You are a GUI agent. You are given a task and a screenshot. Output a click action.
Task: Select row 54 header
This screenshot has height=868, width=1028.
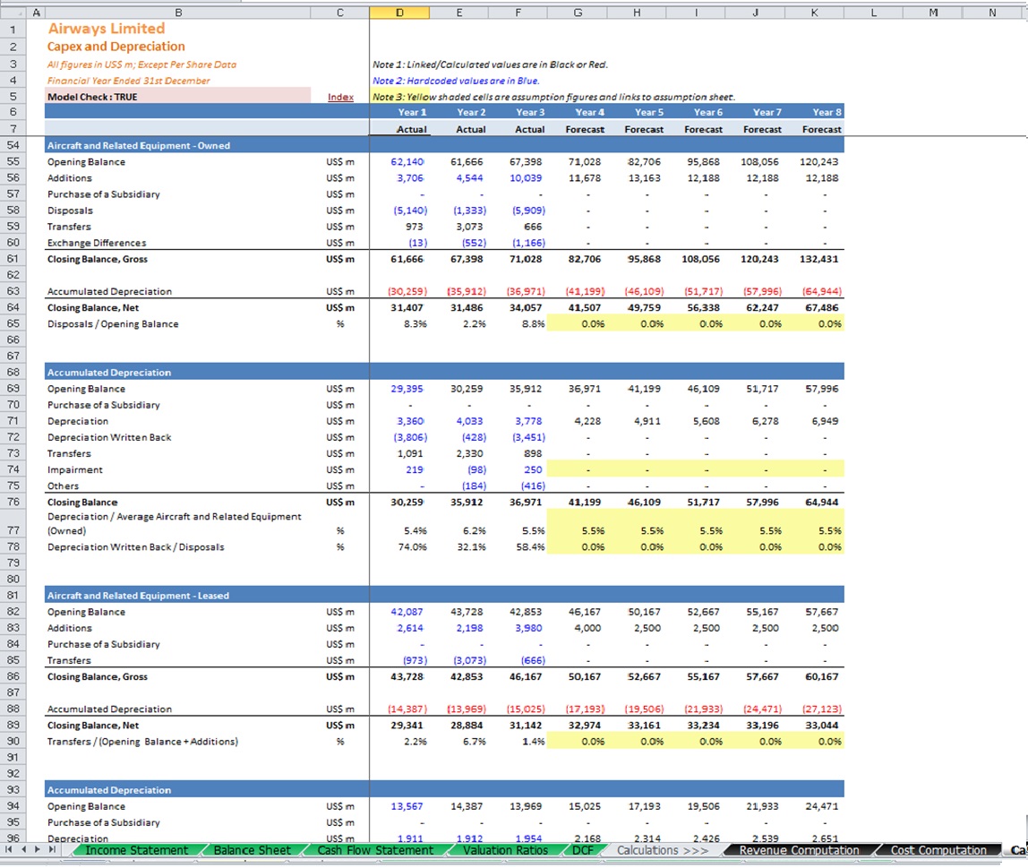point(13,145)
